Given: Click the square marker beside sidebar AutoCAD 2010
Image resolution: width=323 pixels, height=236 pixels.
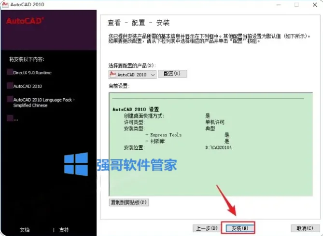Looking at the screenshot, I should [x=10, y=86].
